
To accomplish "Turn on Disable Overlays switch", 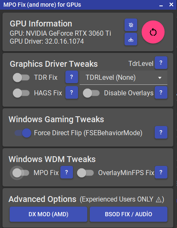I will coord(91,93).
